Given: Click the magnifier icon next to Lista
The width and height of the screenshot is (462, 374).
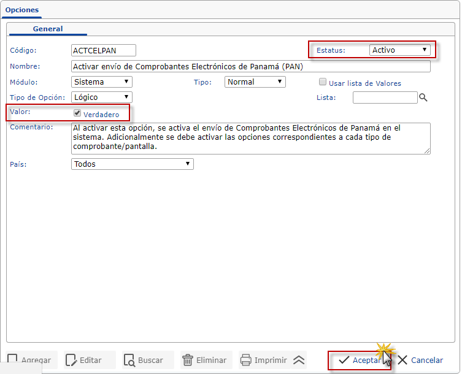Looking at the screenshot, I should pyautogui.click(x=423, y=97).
